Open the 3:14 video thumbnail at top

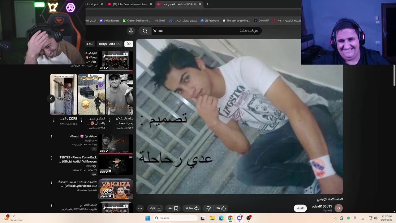click(x=116, y=61)
